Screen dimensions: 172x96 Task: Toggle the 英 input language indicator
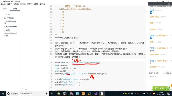pyautogui.click(x=150, y=94)
